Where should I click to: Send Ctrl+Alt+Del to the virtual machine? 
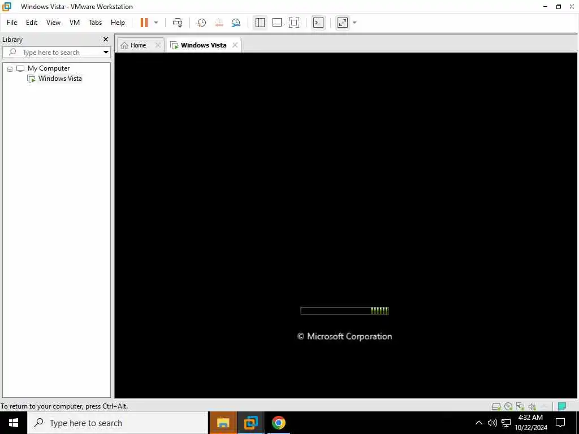pyautogui.click(x=178, y=23)
